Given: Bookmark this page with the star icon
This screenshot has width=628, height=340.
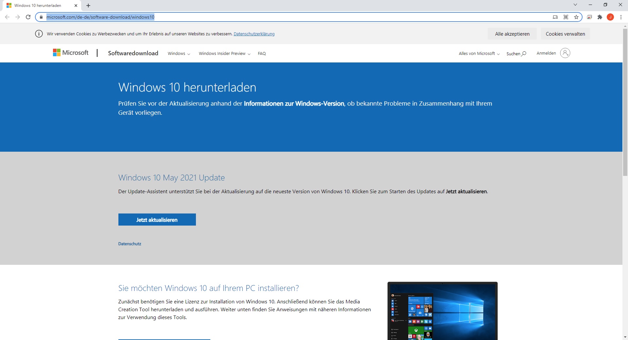Looking at the screenshot, I should coord(576,17).
